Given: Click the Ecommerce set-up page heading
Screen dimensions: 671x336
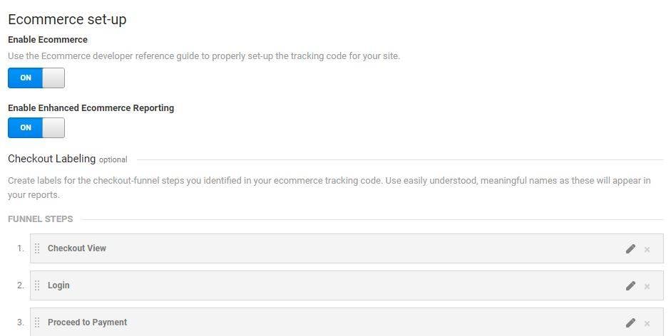Looking at the screenshot, I should pos(67,20).
